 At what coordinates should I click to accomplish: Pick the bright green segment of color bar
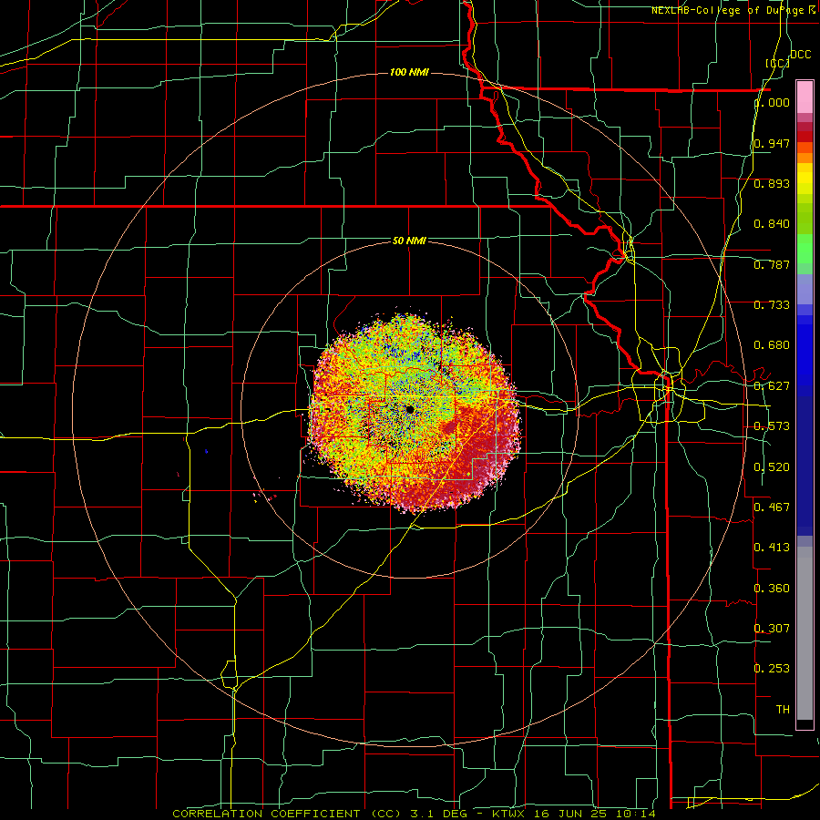point(805,249)
